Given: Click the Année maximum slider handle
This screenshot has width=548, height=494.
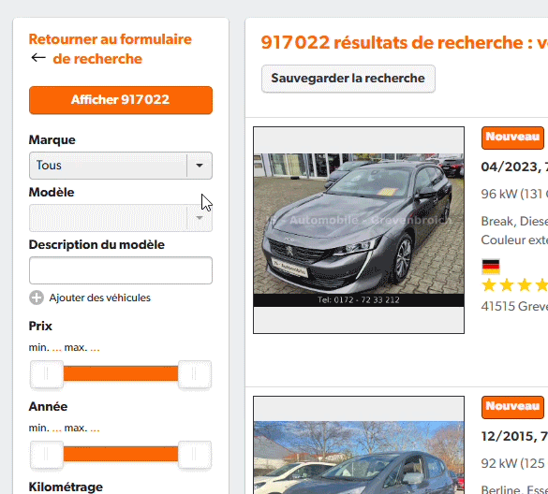Looking at the screenshot, I should pos(195,455).
